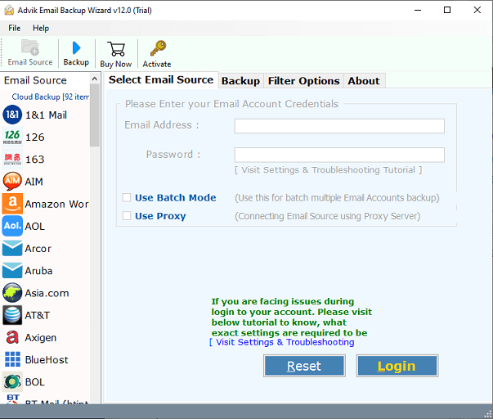
Task: Click the Email Source panel header
Action: click(35, 80)
